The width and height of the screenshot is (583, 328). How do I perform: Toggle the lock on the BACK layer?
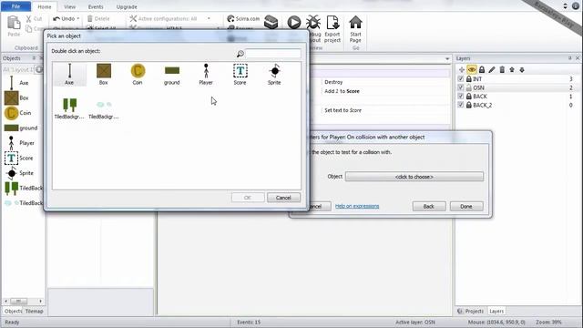click(x=469, y=97)
